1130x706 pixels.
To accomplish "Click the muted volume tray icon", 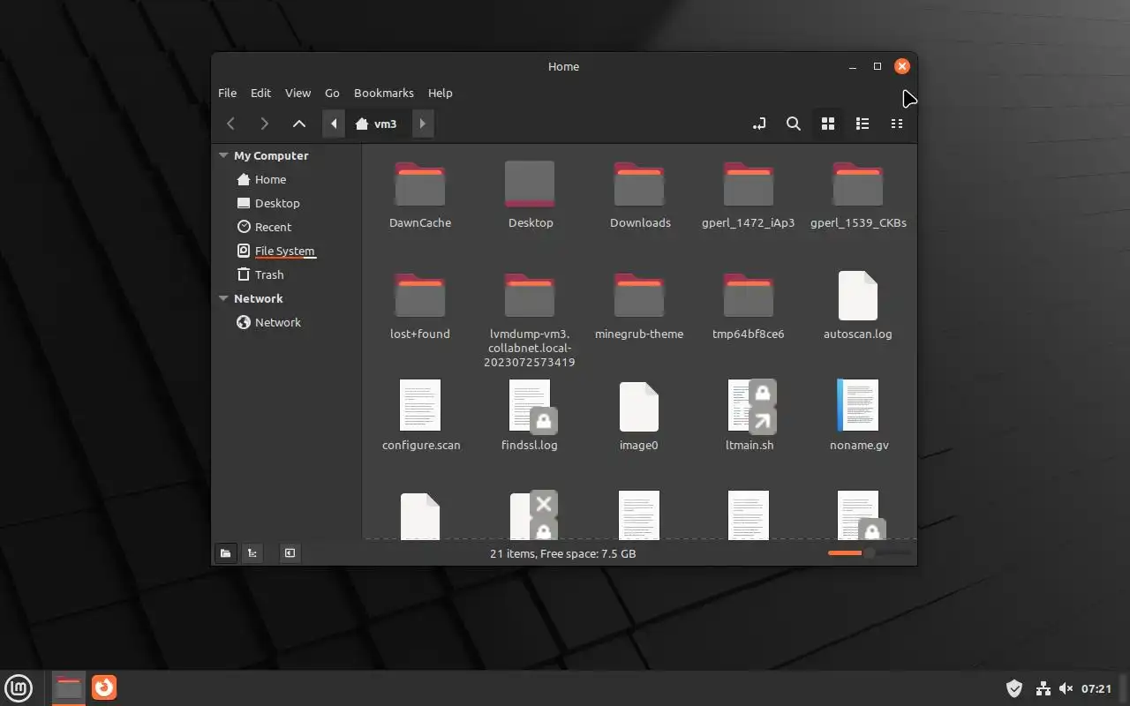I will click(x=1066, y=688).
